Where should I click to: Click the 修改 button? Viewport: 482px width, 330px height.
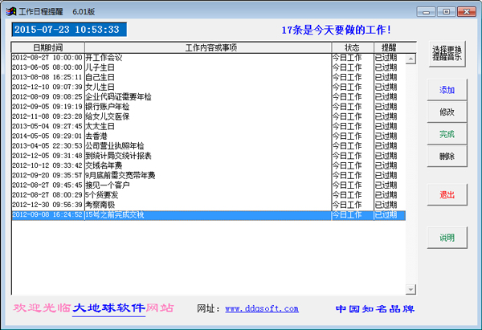coord(447,112)
